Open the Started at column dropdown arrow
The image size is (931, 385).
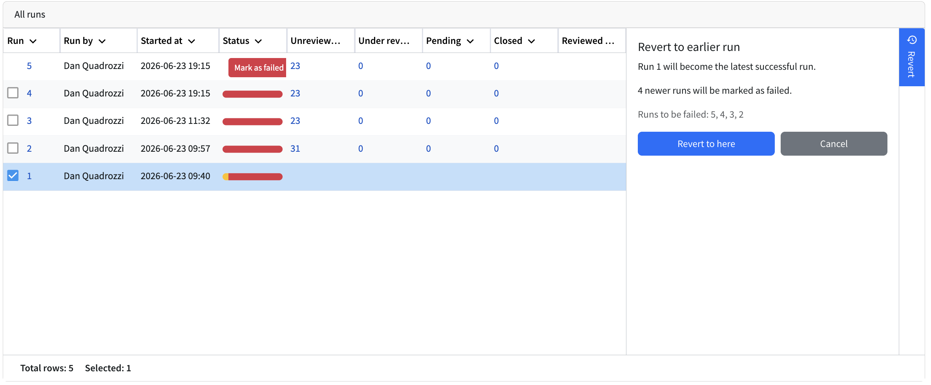pos(192,41)
